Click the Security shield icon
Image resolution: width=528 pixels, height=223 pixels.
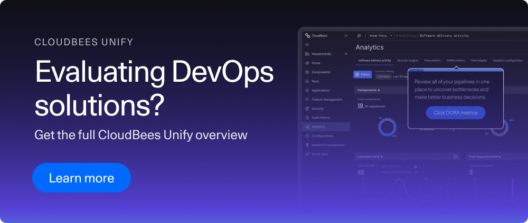[x=307, y=108]
